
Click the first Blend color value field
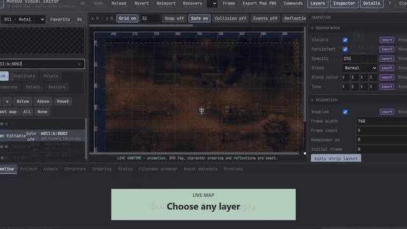(346, 78)
